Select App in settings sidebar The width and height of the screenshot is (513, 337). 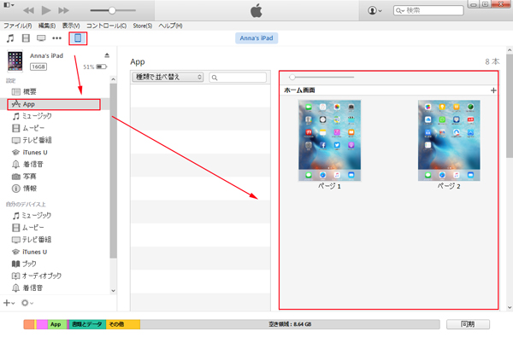54,104
